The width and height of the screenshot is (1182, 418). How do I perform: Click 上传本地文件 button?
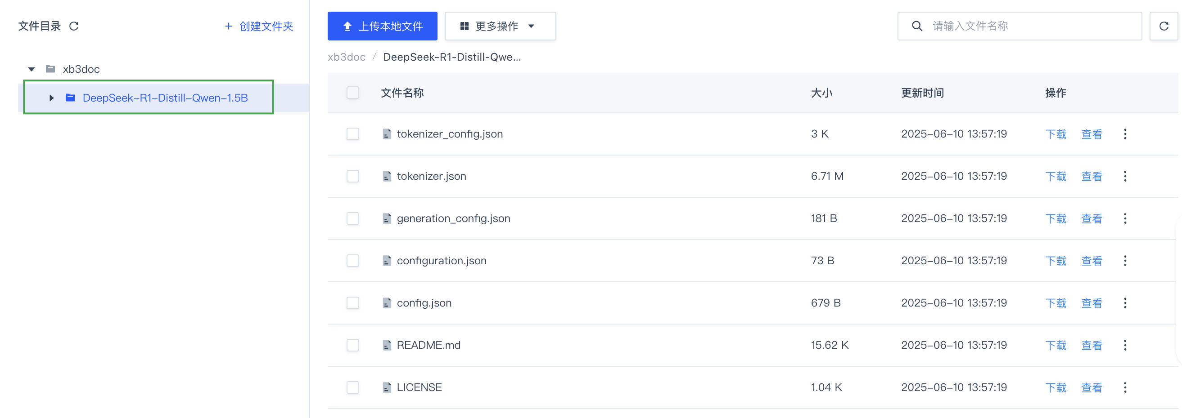click(382, 26)
